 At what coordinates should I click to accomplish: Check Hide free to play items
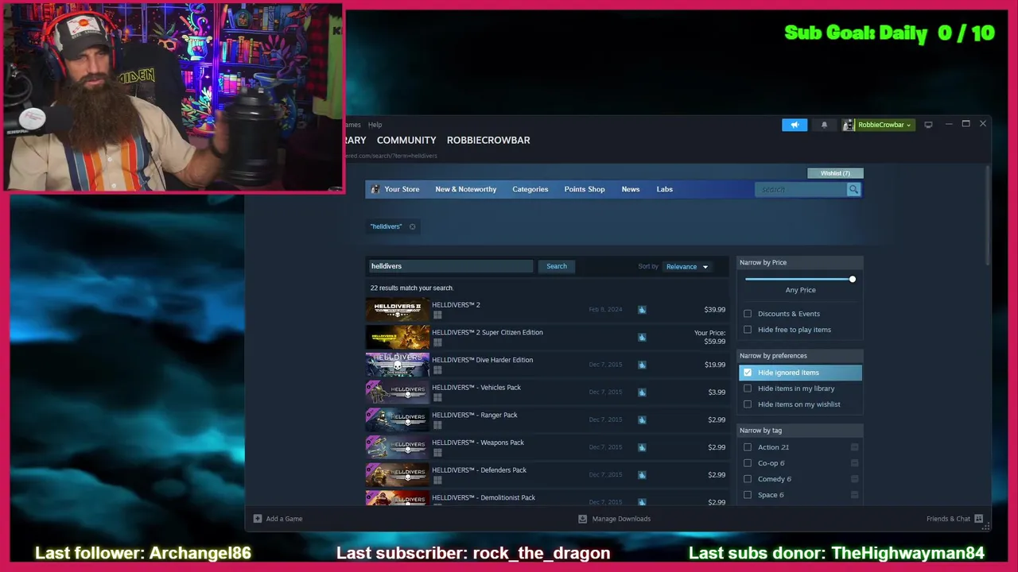pyautogui.click(x=748, y=330)
